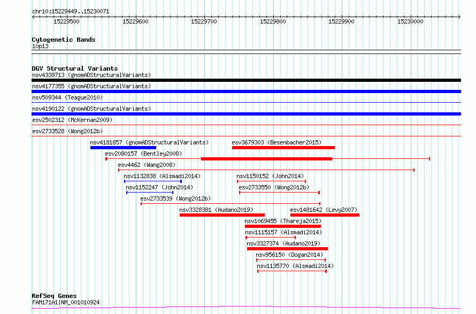Image resolution: width=476 pixels, height=314 pixels.
Task: Click the blue nsv4181857 variant bar
Action: tap(123, 148)
